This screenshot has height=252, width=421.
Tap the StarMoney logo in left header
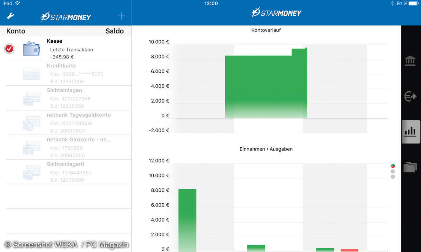click(x=66, y=16)
